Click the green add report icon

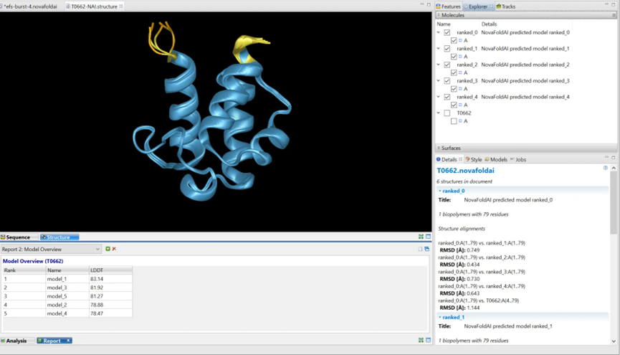tap(108, 249)
